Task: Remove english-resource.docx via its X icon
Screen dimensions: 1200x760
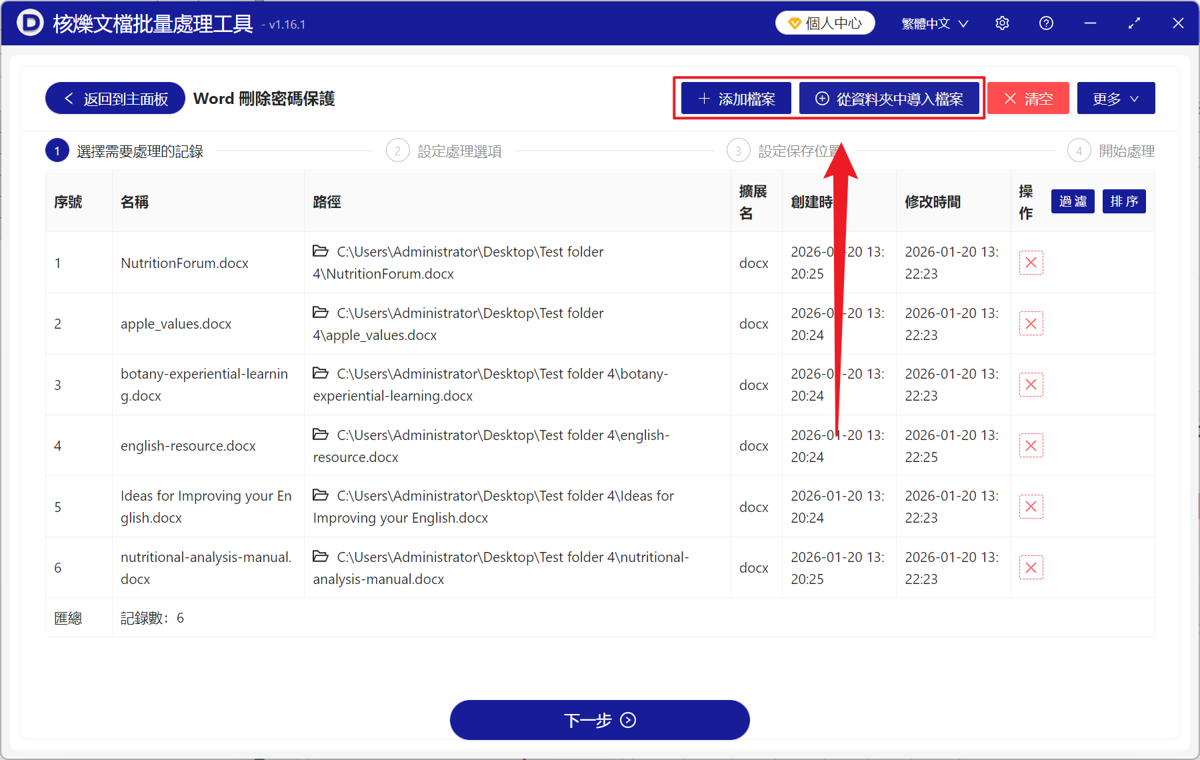Action: point(1031,445)
